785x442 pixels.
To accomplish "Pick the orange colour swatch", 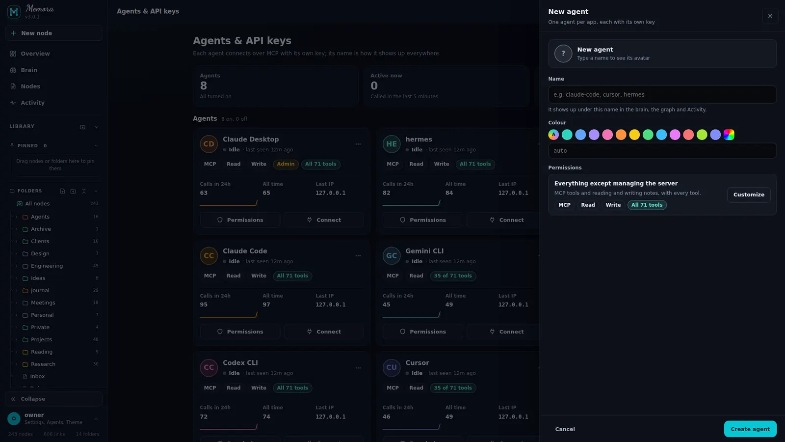I will pos(621,135).
